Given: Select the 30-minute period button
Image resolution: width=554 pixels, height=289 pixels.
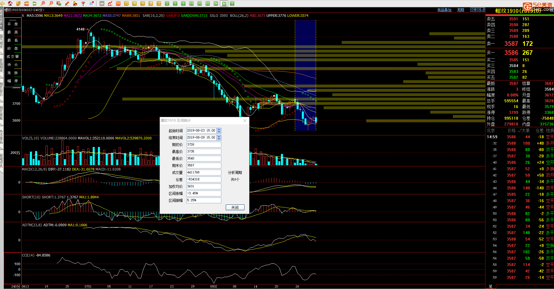Looking at the screenshot, I should click(x=200, y=3).
